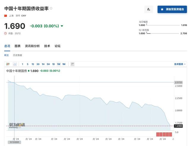Set the chart interval to 1W
This screenshot has width=190, height=146.
click(x=59, y=64)
